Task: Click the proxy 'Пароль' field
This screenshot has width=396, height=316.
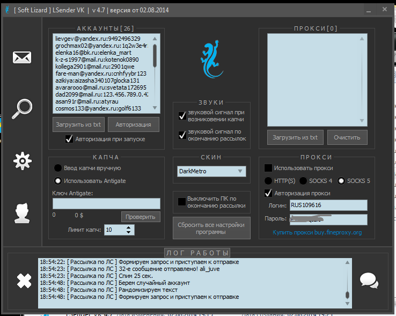Action: (328, 219)
